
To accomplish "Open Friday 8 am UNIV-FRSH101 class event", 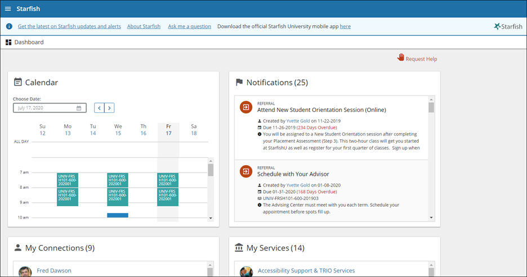I will tap(168, 197).
